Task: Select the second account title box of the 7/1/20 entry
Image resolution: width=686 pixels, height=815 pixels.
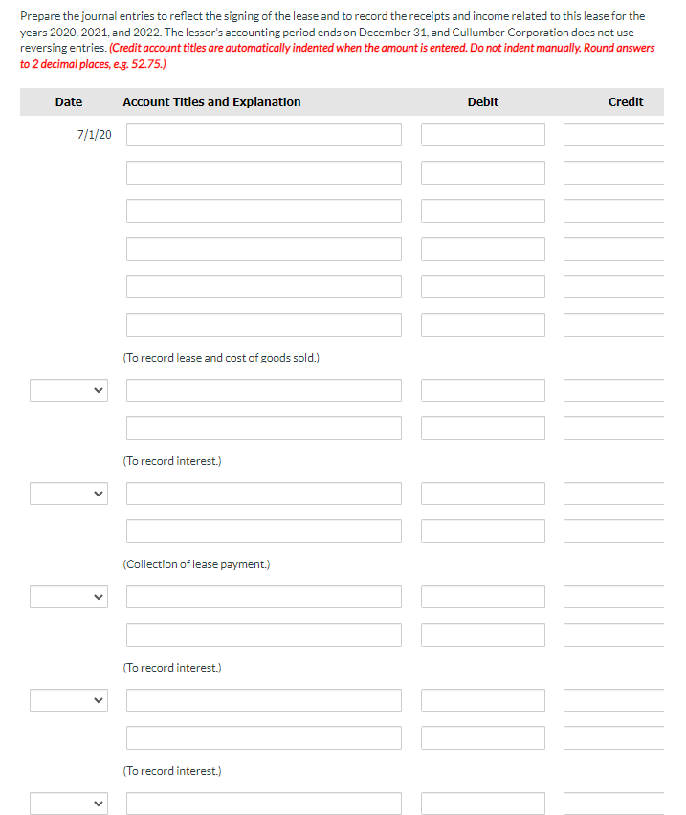Action: 263,172
